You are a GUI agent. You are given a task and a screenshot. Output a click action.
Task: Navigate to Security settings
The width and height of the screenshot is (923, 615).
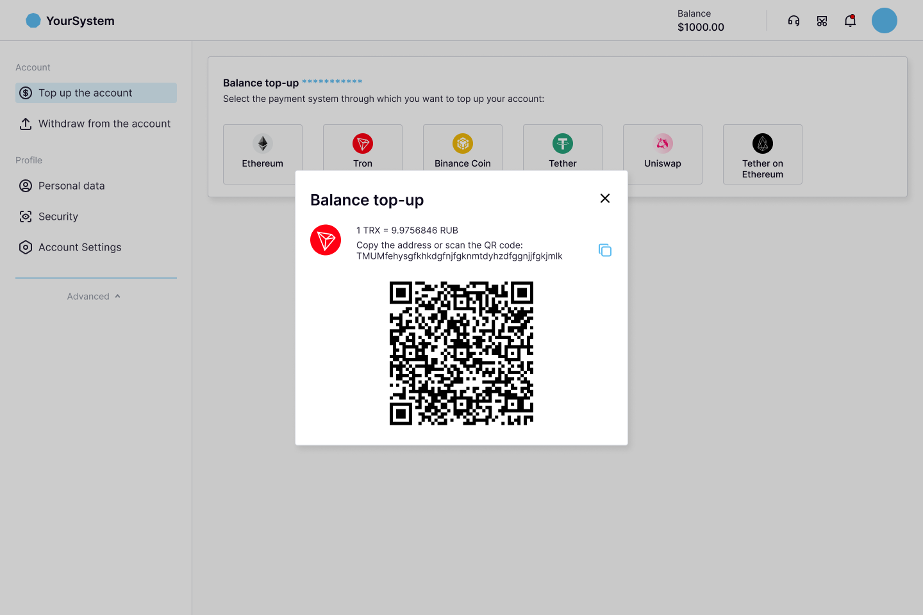click(x=58, y=217)
